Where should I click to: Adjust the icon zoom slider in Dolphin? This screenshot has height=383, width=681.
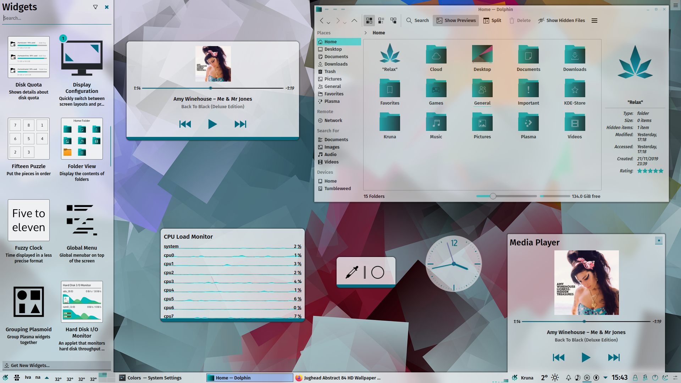[493, 196]
